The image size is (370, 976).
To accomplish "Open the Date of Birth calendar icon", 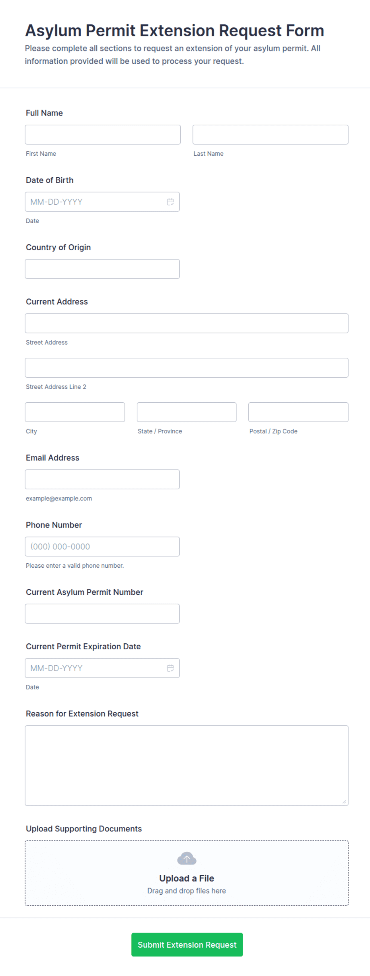I will pyautogui.click(x=170, y=202).
